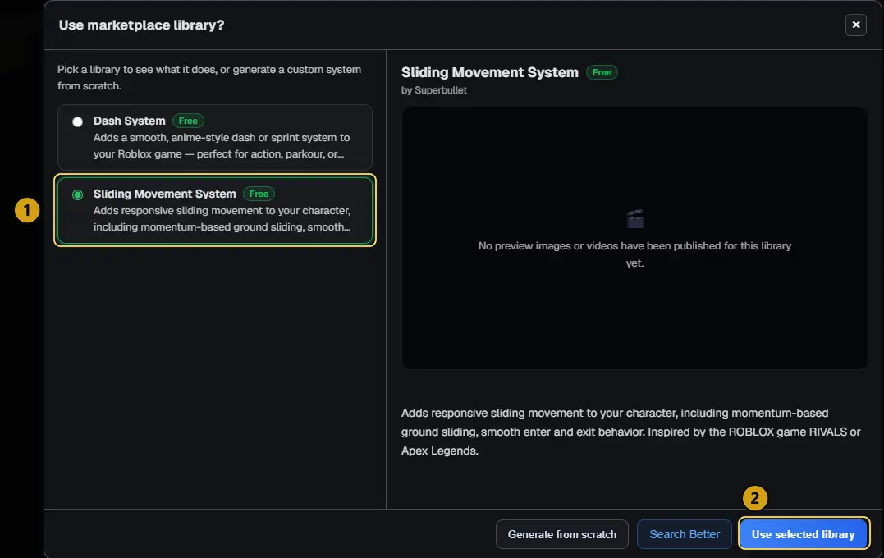
Task: Click the clapperboard preview placeholder icon
Action: tap(634, 219)
